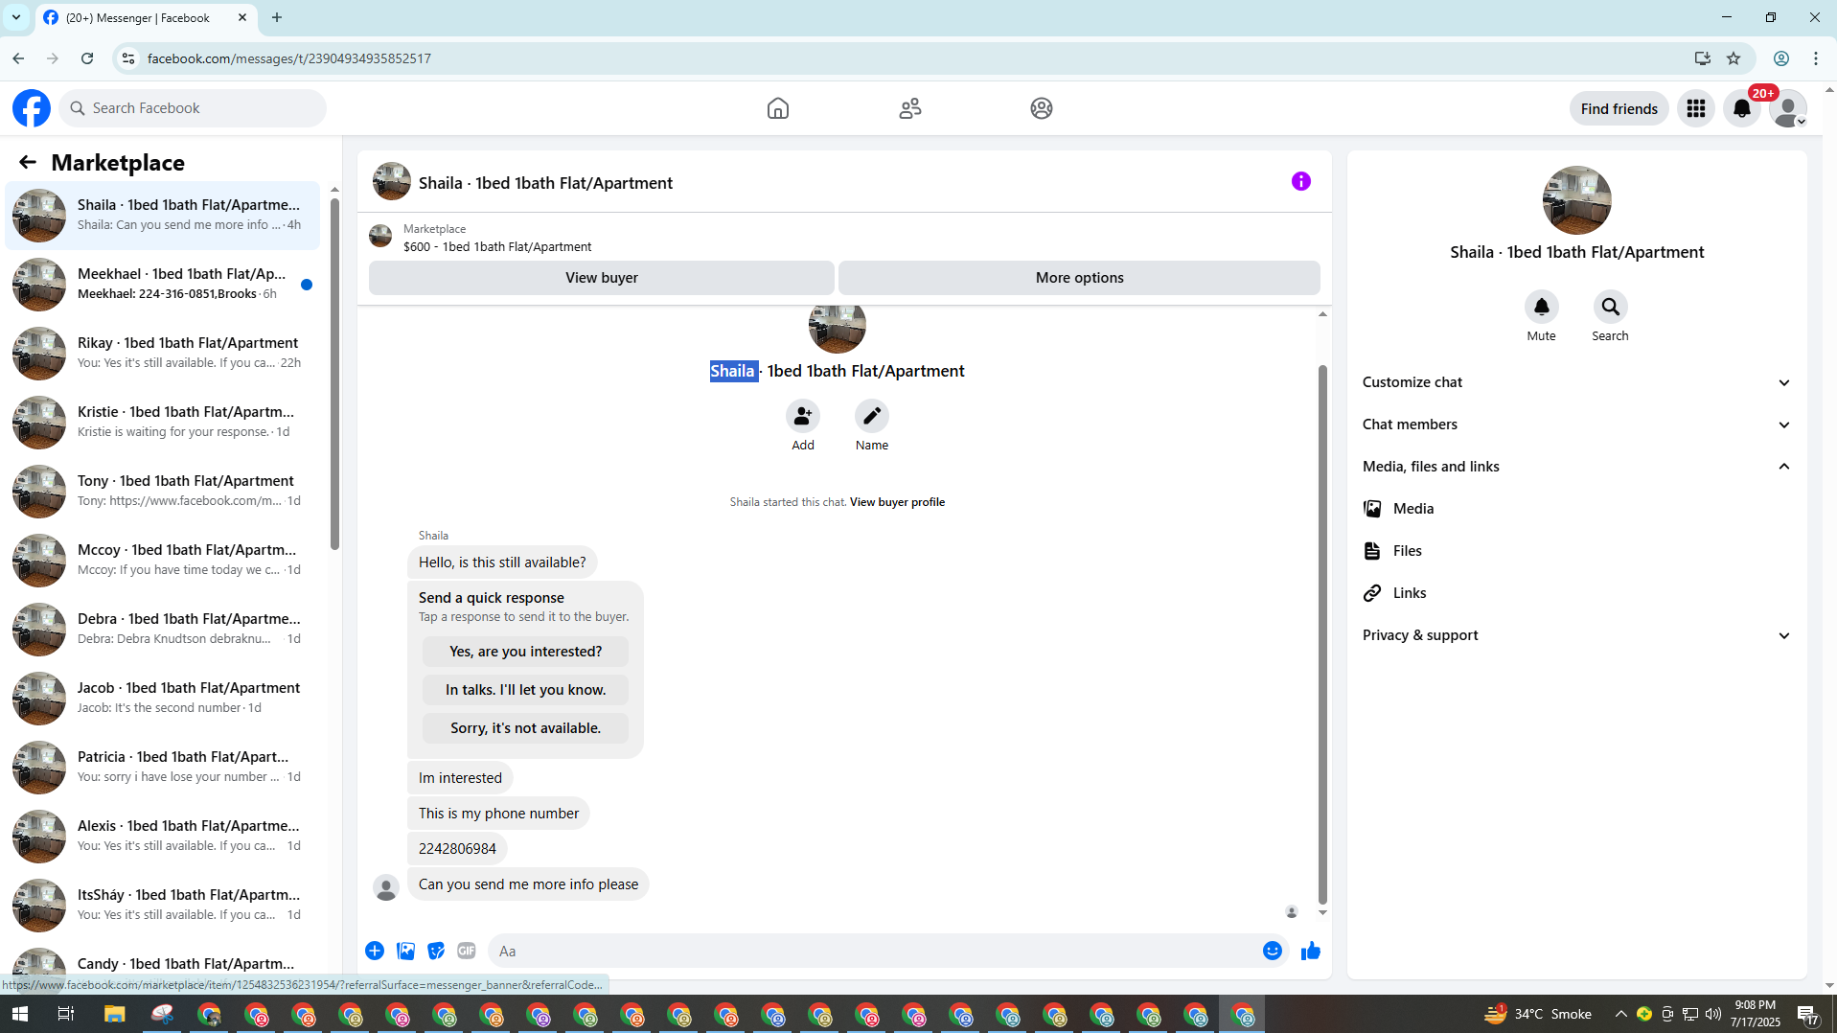
Task: Click the View buyer button
Action: click(602, 278)
